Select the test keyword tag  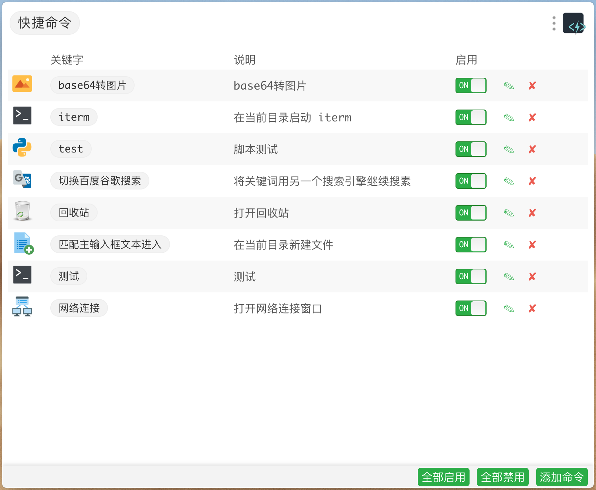(x=71, y=149)
